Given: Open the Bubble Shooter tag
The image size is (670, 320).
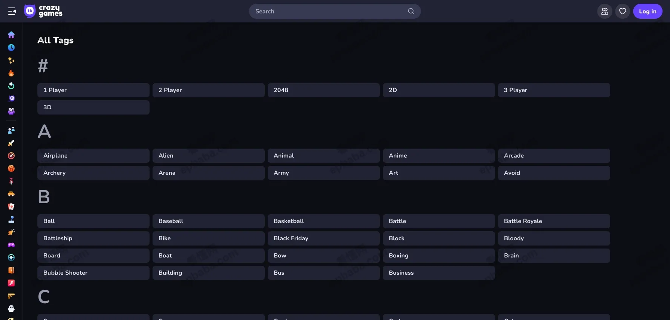Looking at the screenshot, I should pos(93,273).
